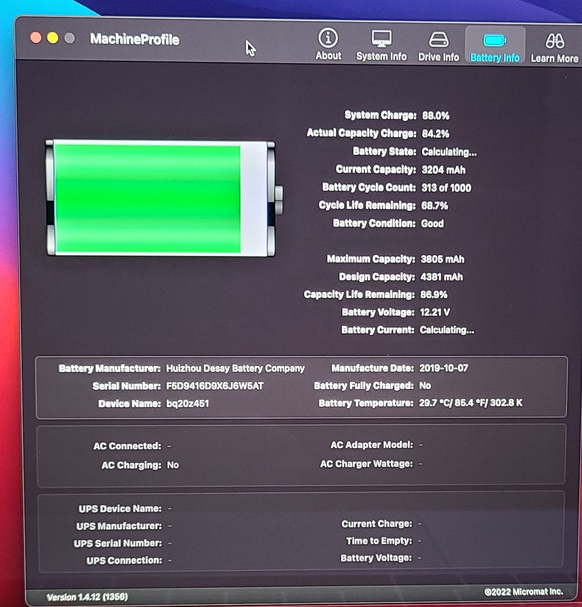Select the device name bq20z451
Image resolution: width=582 pixels, height=607 pixels.
click(x=188, y=404)
